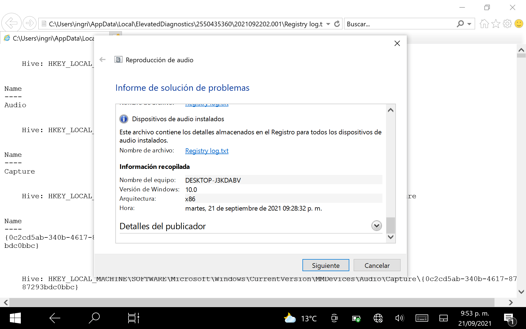The image size is (526, 329).
Task: Open search provider dropdown arrow
Action: [469, 24]
